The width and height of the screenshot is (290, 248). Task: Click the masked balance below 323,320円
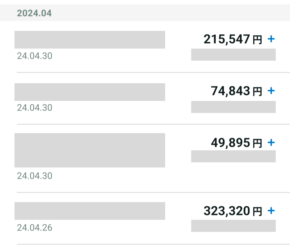coord(233,226)
